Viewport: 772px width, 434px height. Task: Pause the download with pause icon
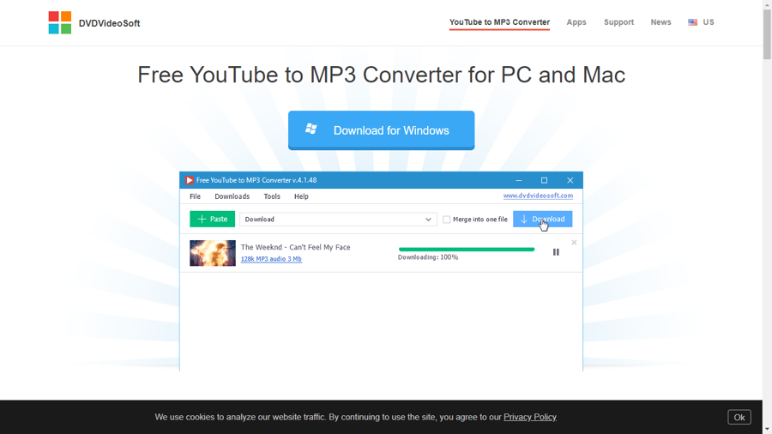pyautogui.click(x=556, y=252)
